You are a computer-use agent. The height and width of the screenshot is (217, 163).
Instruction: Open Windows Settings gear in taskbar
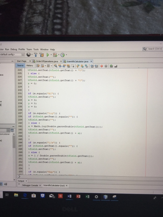(96, 197)
